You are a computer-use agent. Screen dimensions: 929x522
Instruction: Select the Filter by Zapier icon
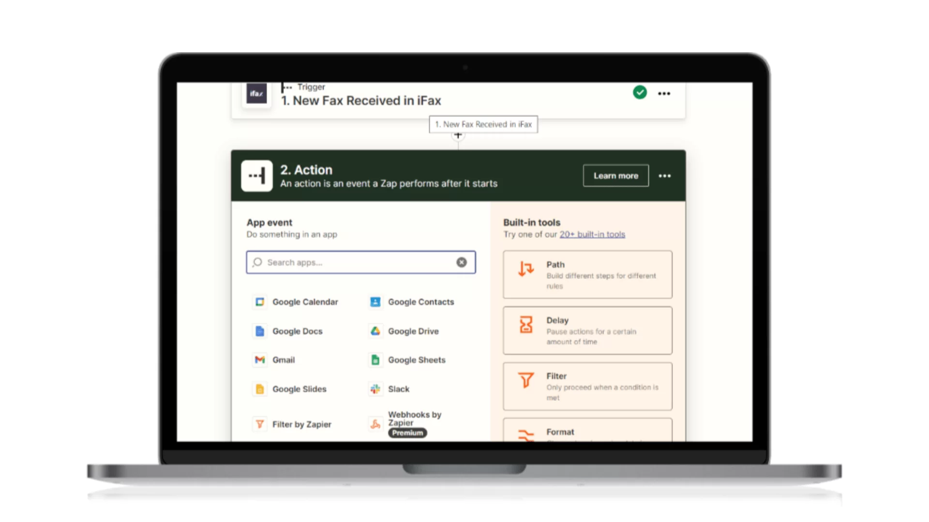[x=260, y=424]
